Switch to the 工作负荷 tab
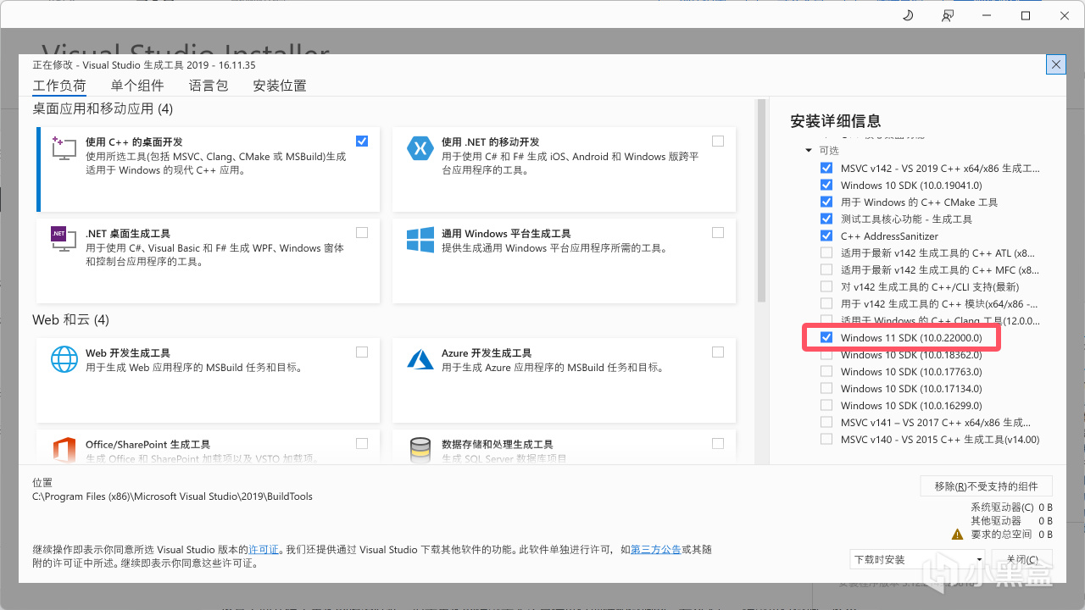The image size is (1085, 610). (x=59, y=86)
